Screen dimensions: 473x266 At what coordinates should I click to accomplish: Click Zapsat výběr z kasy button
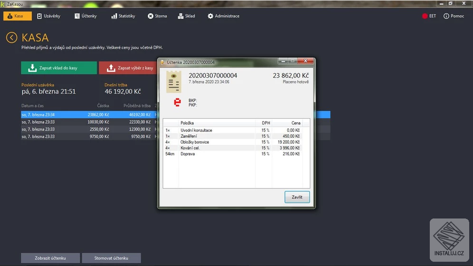click(128, 68)
